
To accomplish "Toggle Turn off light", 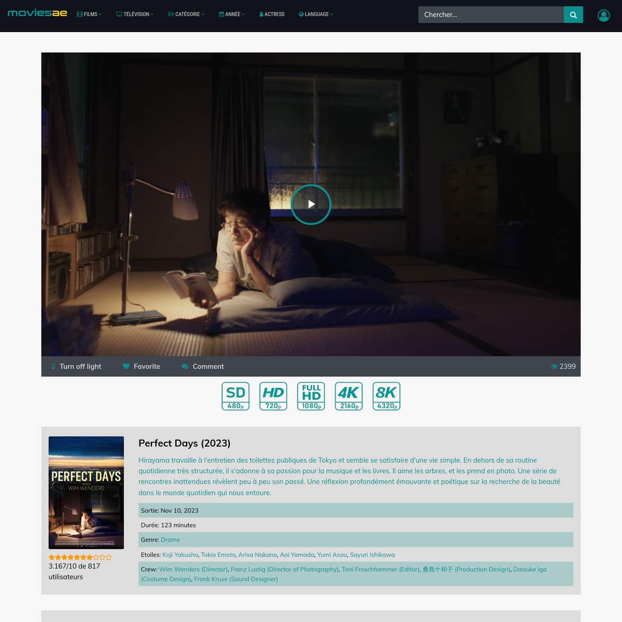I will (76, 366).
